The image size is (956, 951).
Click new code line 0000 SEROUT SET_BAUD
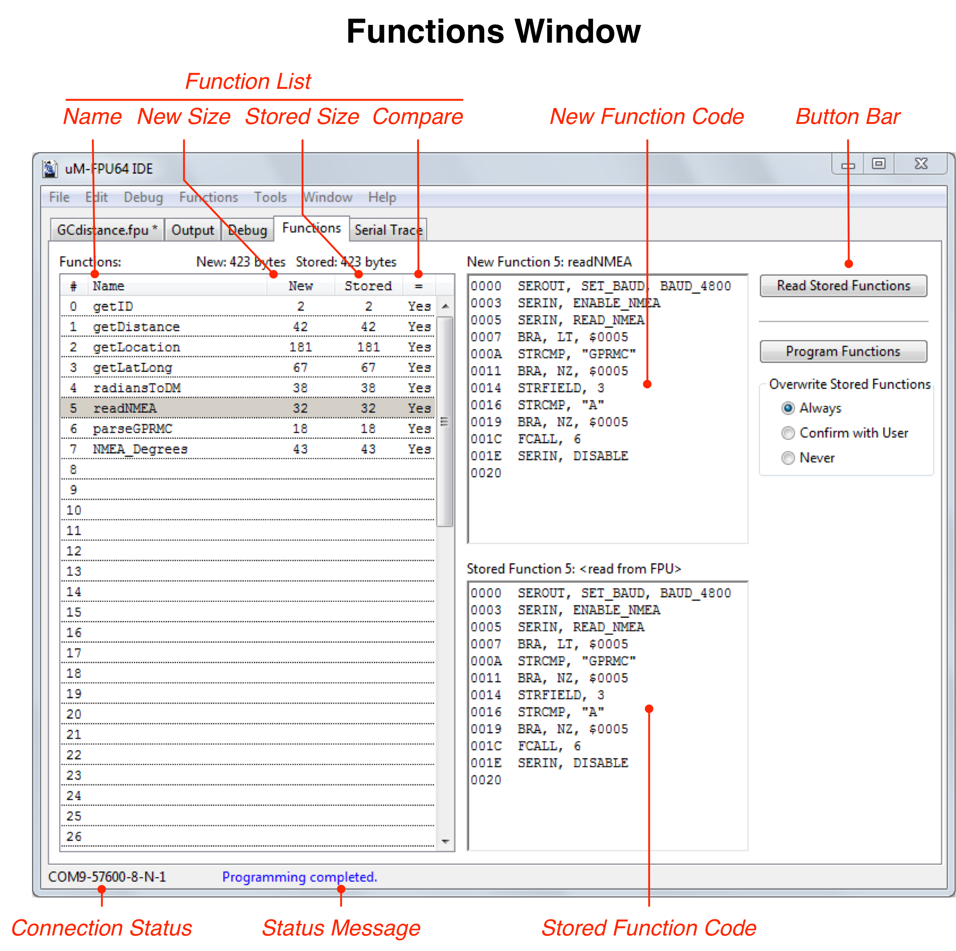coord(600,286)
